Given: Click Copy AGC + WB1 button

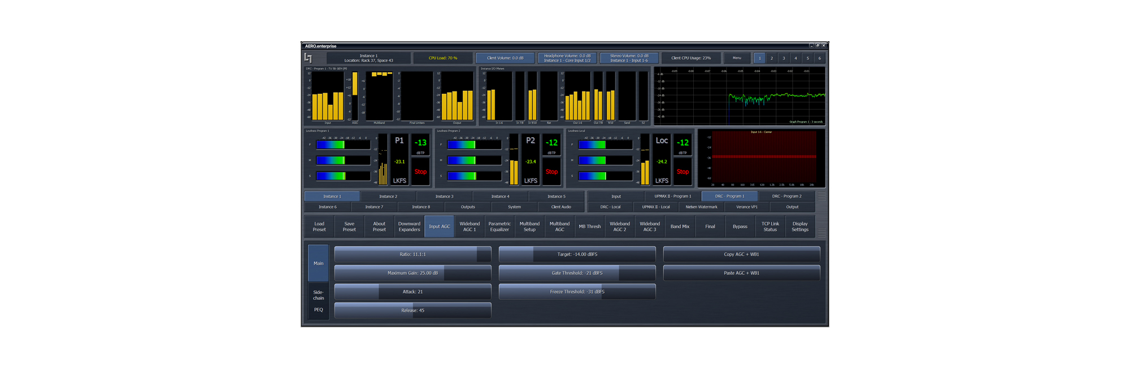Looking at the screenshot, I should point(741,254).
